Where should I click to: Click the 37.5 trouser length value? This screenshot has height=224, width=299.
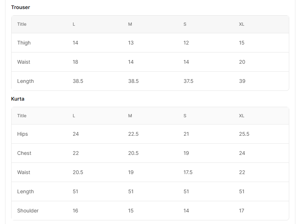pyautogui.click(x=188, y=81)
